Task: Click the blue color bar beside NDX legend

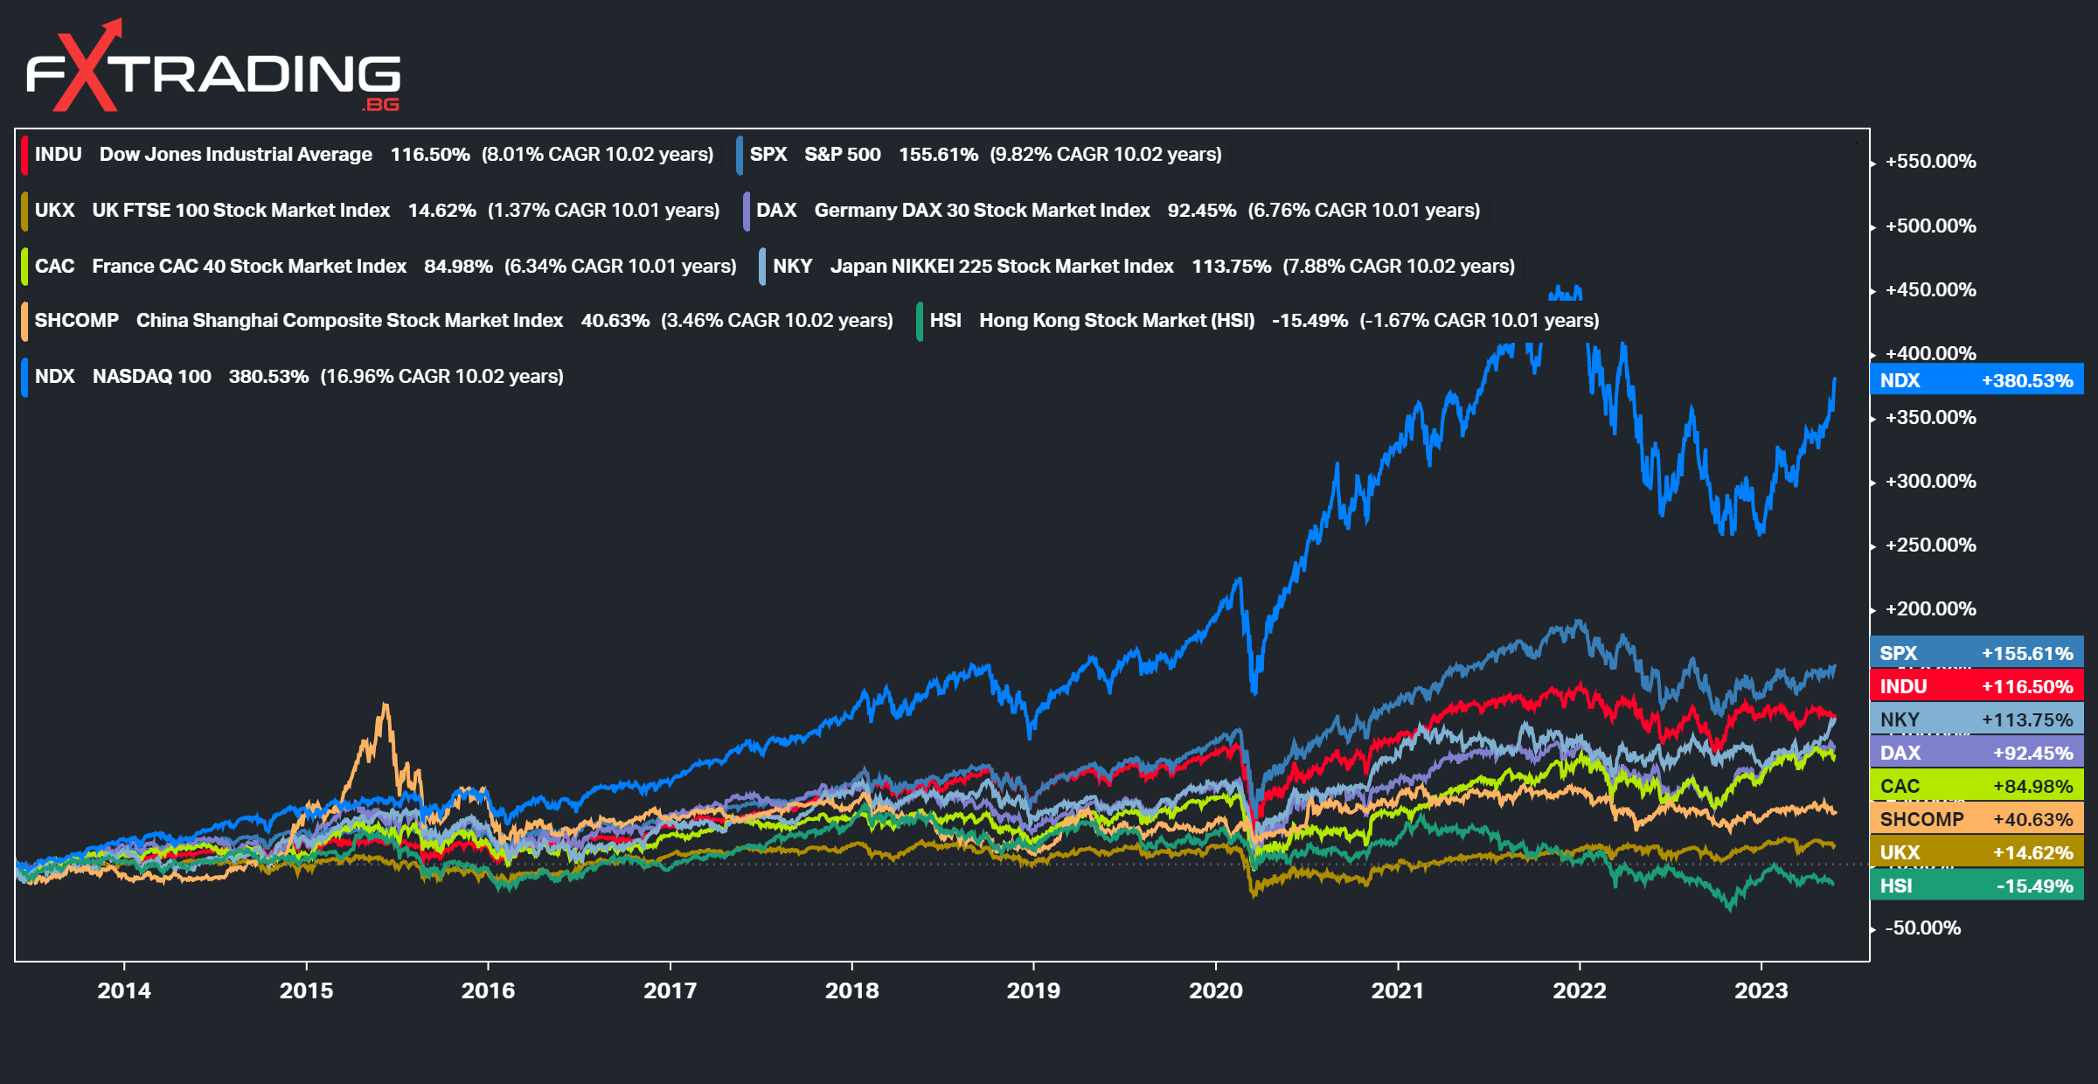Action: click(24, 377)
